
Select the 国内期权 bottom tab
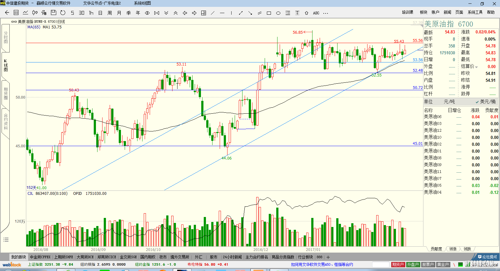(147, 257)
